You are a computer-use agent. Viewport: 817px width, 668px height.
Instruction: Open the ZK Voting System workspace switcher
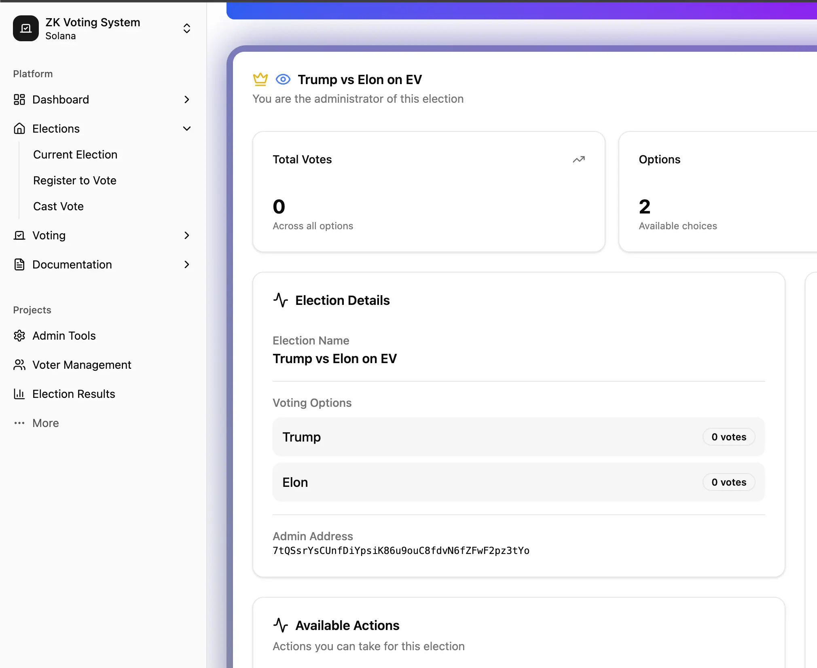pyautogui.click(x=186, y=28)
